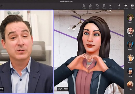Select participant Beth's avatar
This screenshot has width=135, height=94.
click(130, 17)
